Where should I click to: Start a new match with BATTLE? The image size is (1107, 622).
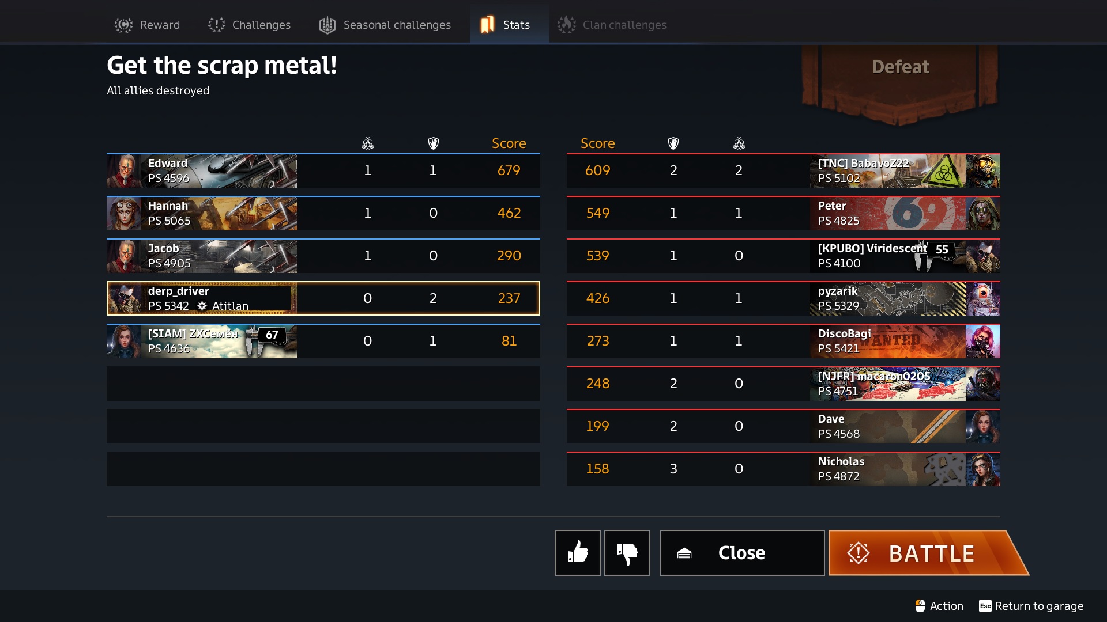pos(928,553)
